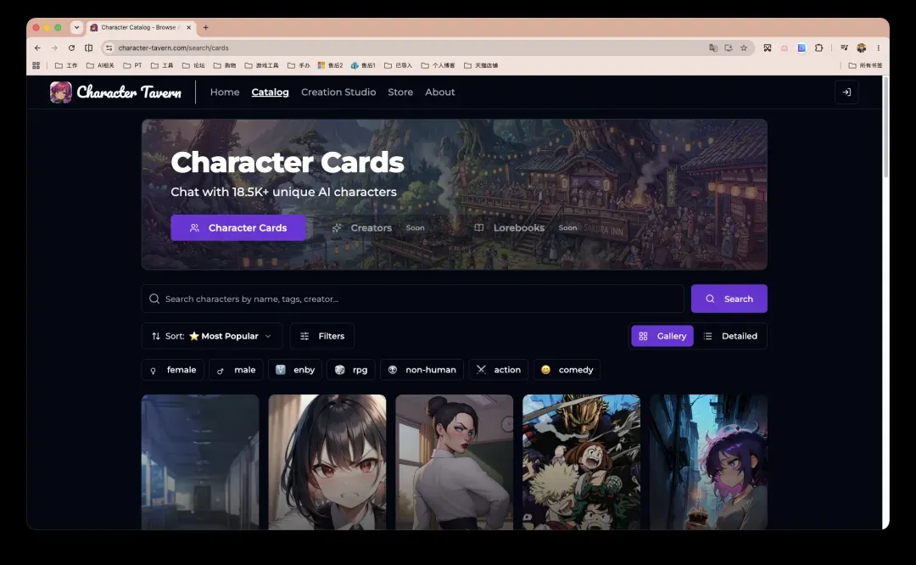
Task: Filter by the rpg tag
Action: pyautogui.click(x=351, y=370)
